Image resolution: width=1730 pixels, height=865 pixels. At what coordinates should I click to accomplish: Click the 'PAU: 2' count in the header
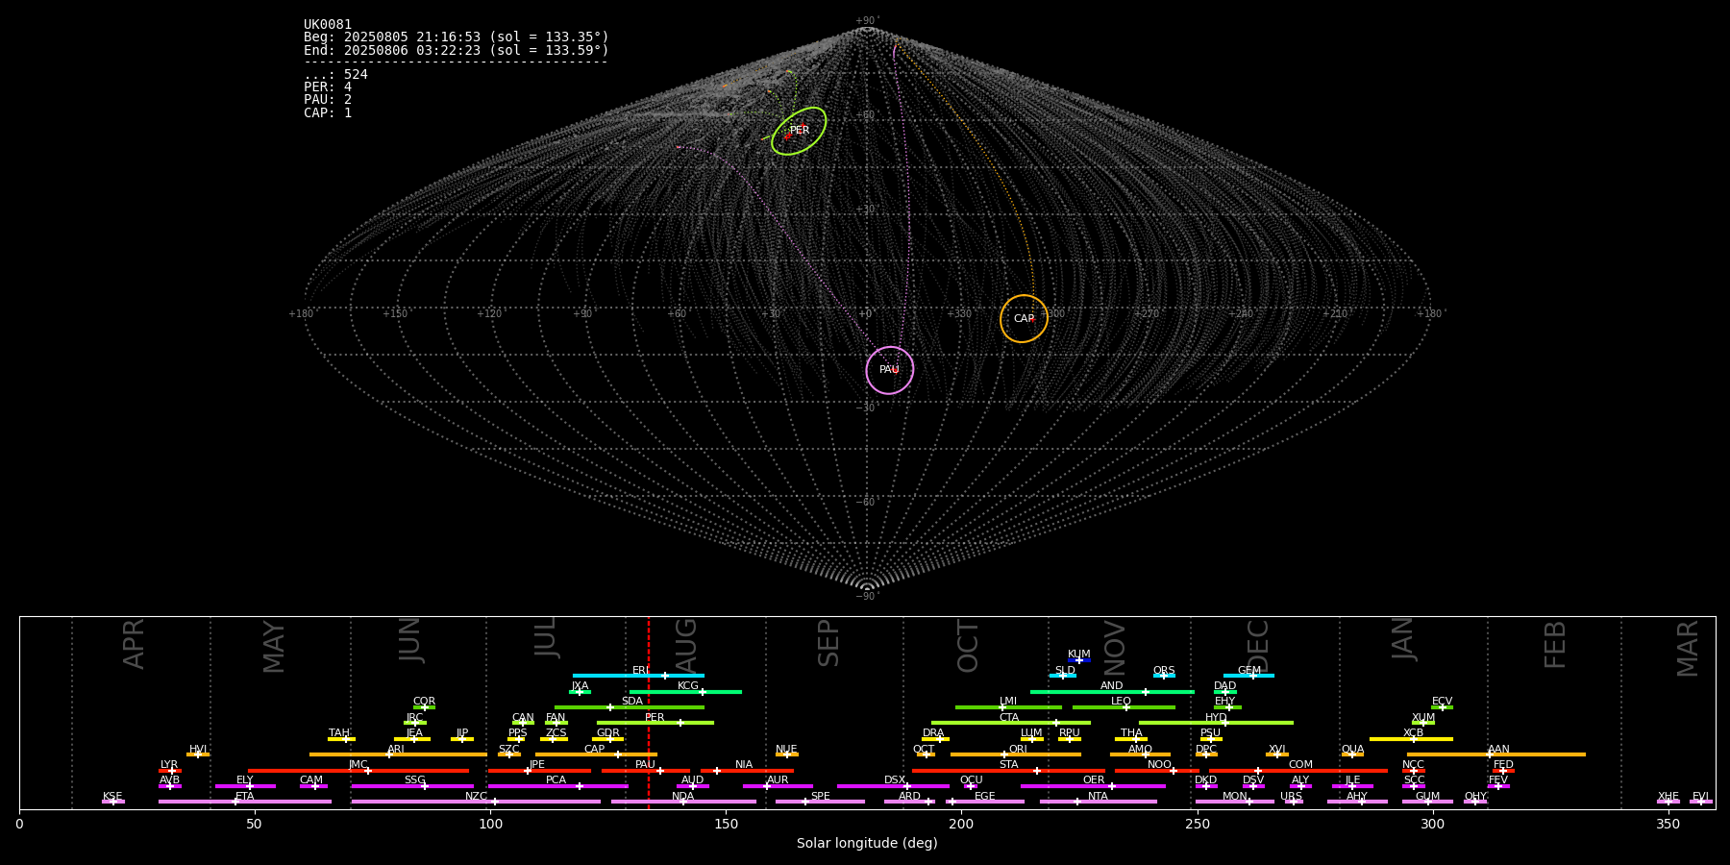(x=328, y=99)
